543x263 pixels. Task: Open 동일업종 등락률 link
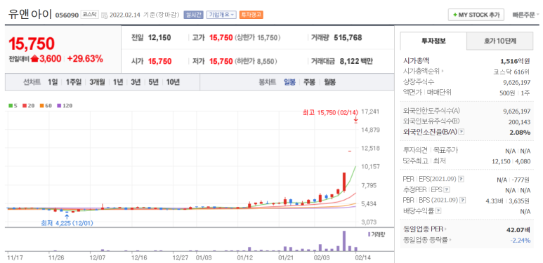[427, 239]
